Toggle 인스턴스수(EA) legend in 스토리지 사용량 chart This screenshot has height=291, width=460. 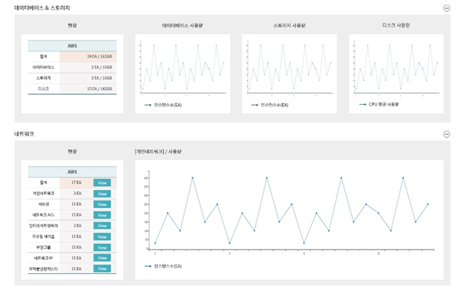[x=270, y=105]
